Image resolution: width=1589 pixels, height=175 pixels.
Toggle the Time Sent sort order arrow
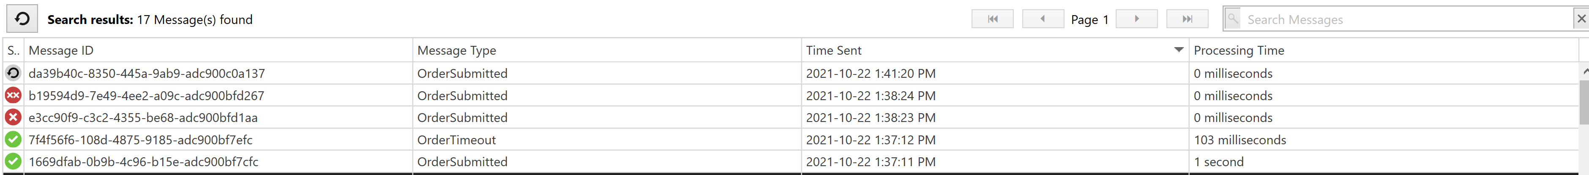[x=1178, y=50]
